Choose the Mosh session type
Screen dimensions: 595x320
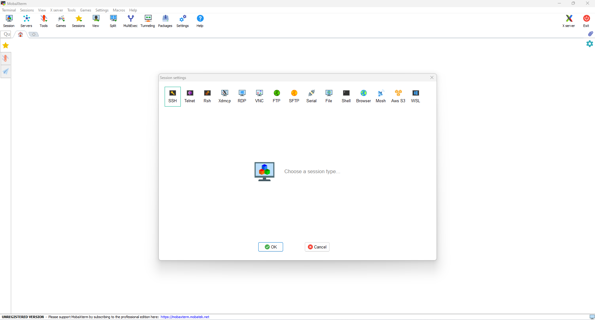point(381,97)
